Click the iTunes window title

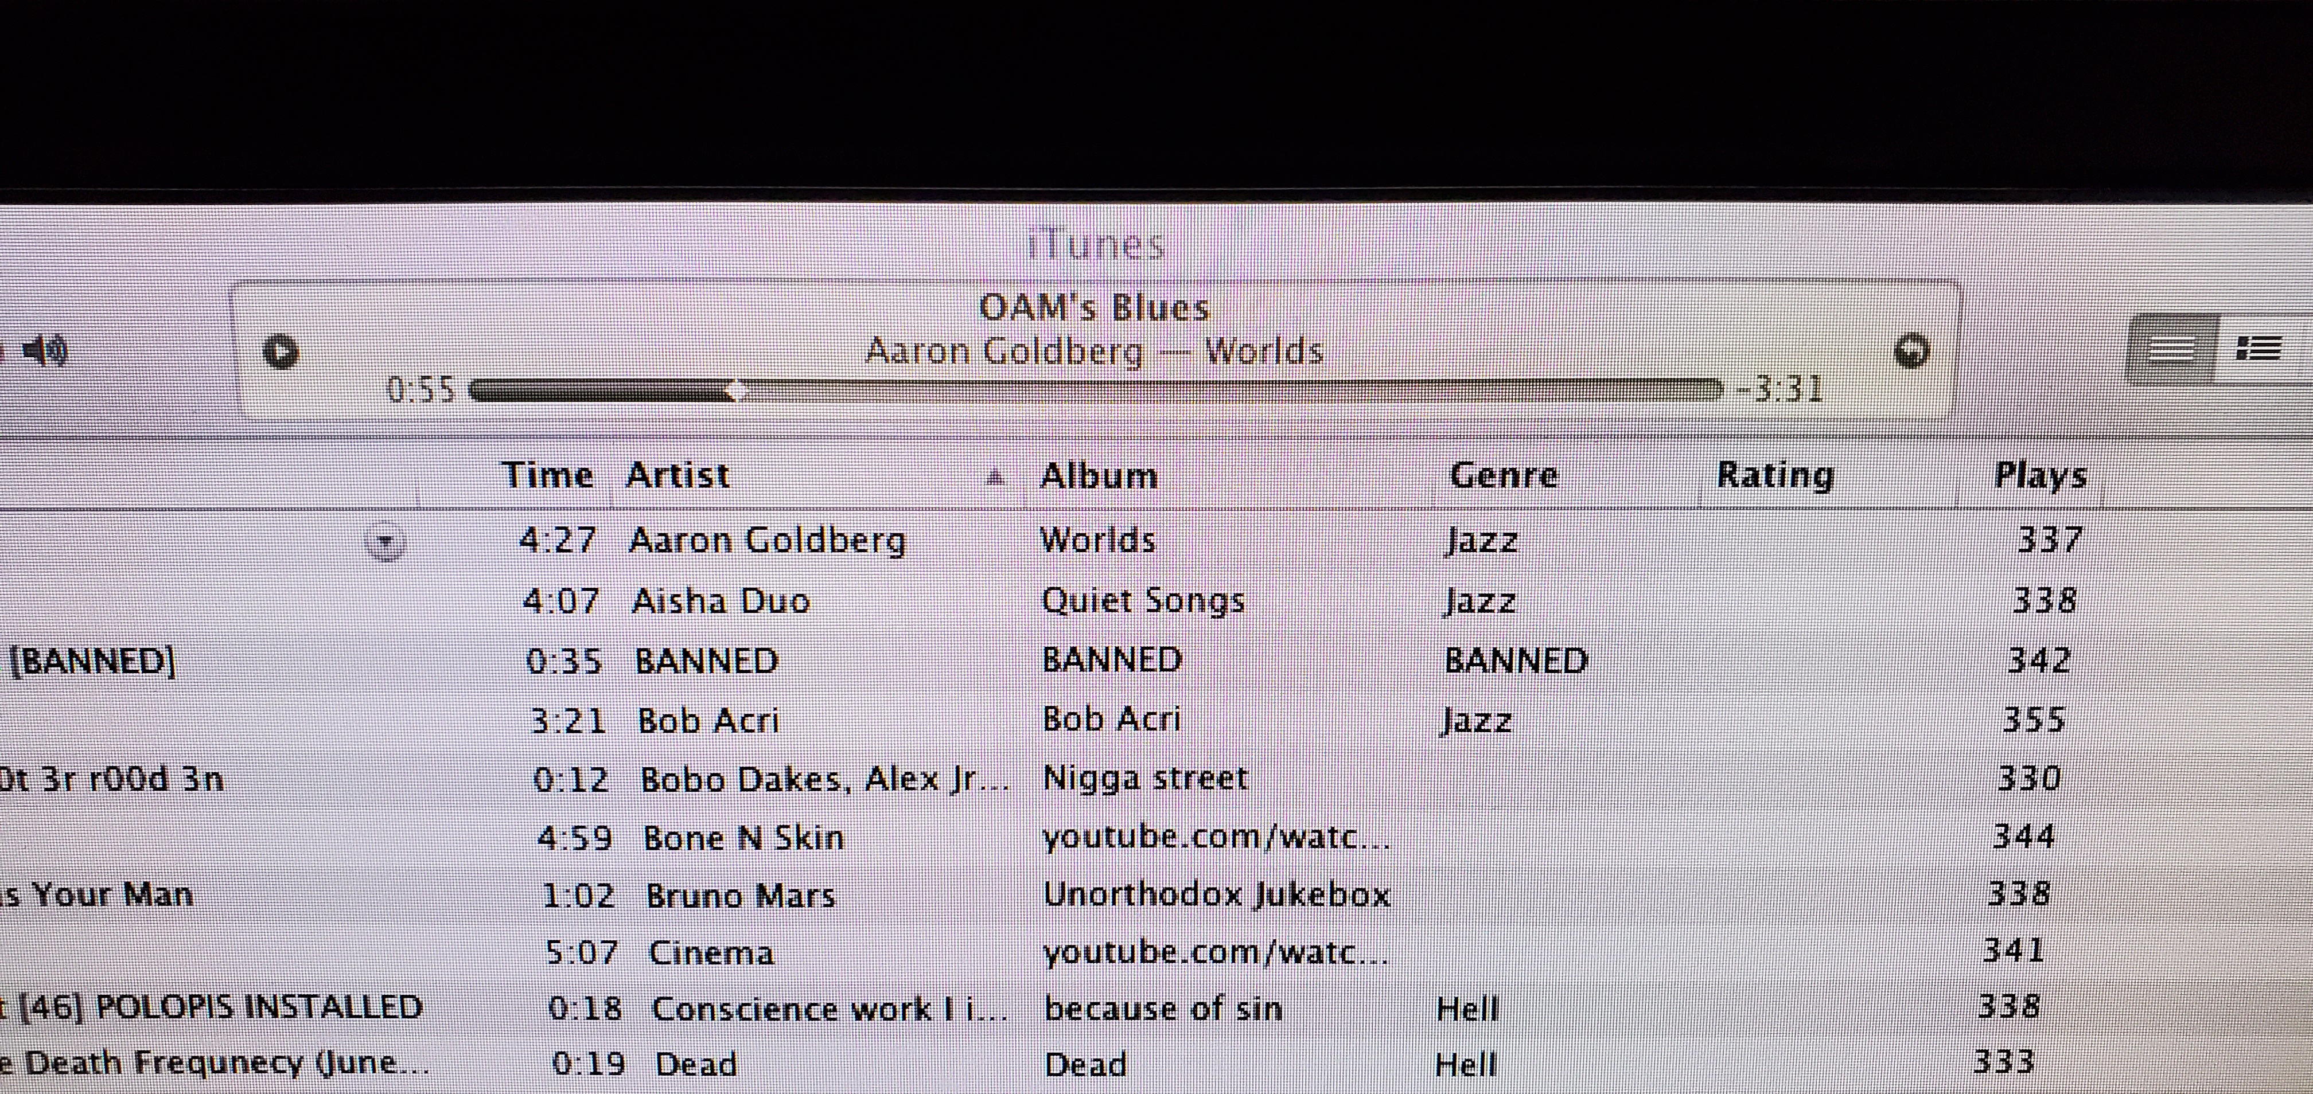(1096, 244)
